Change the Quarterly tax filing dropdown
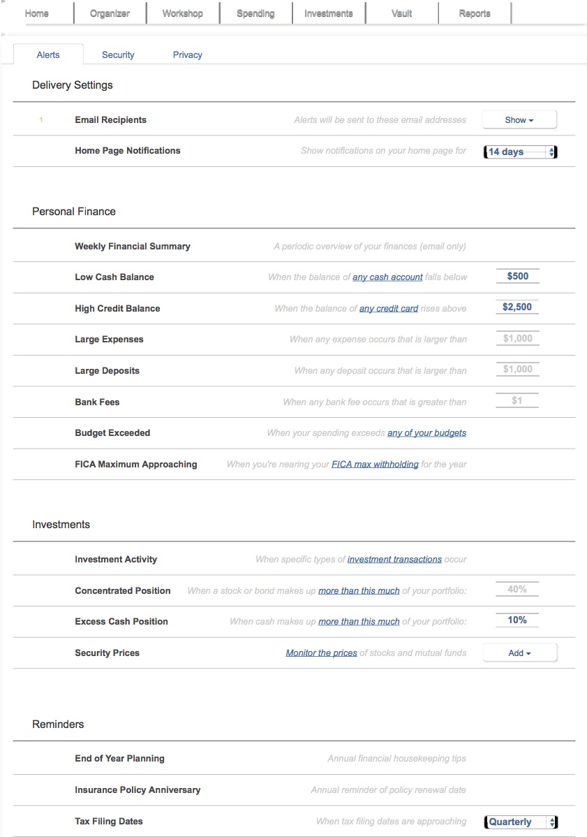The height and width of the screenshot is (837, 587). coord(521,822)
